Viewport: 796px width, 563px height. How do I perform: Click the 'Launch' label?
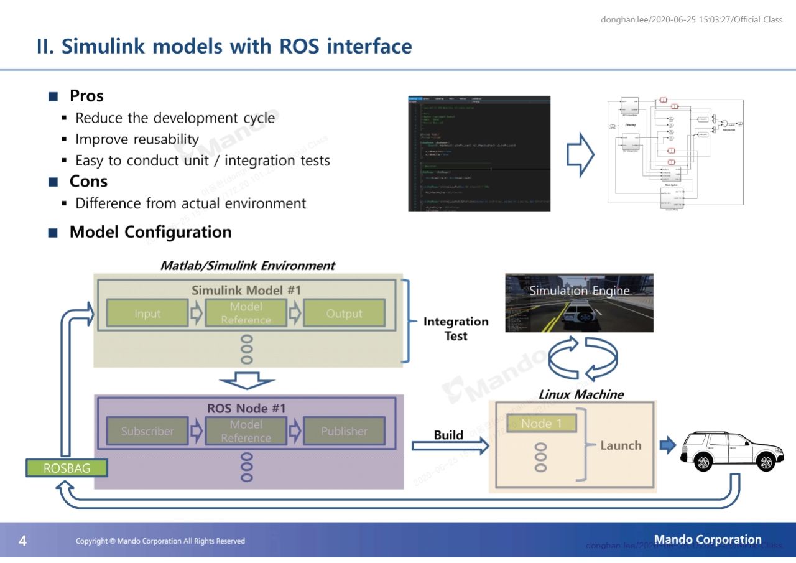[621, 445]
